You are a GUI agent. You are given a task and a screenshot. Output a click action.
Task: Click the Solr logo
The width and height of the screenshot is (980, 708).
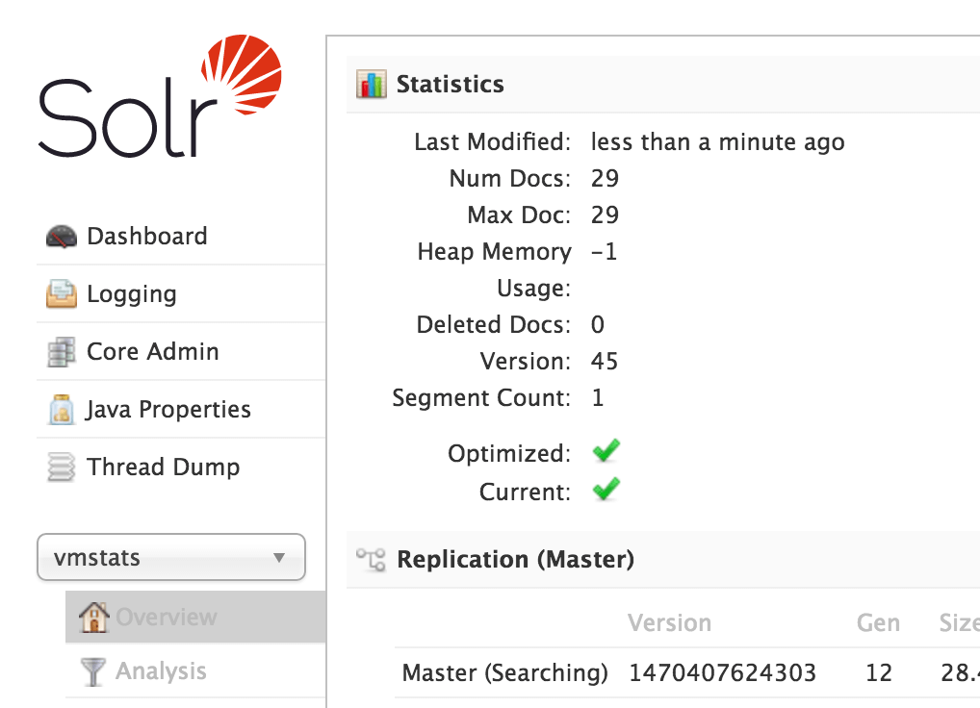[x=160, y=95]
